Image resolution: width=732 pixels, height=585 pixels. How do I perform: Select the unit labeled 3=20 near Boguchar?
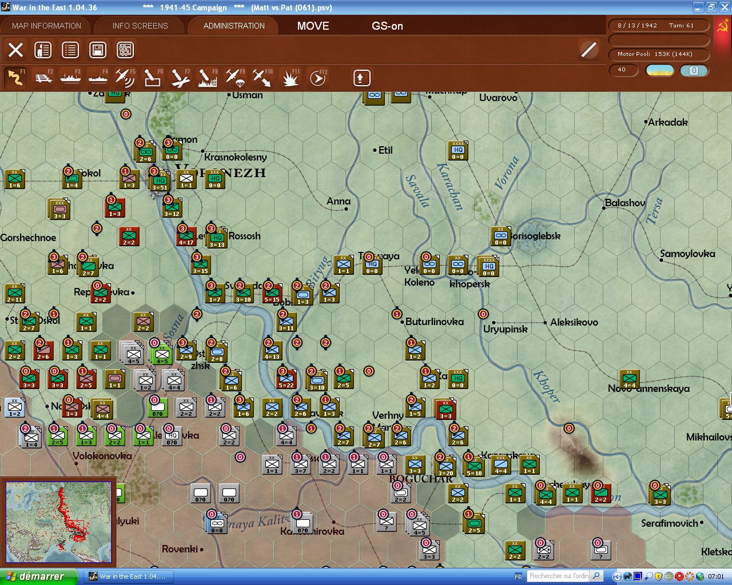(x=446, y=467)
